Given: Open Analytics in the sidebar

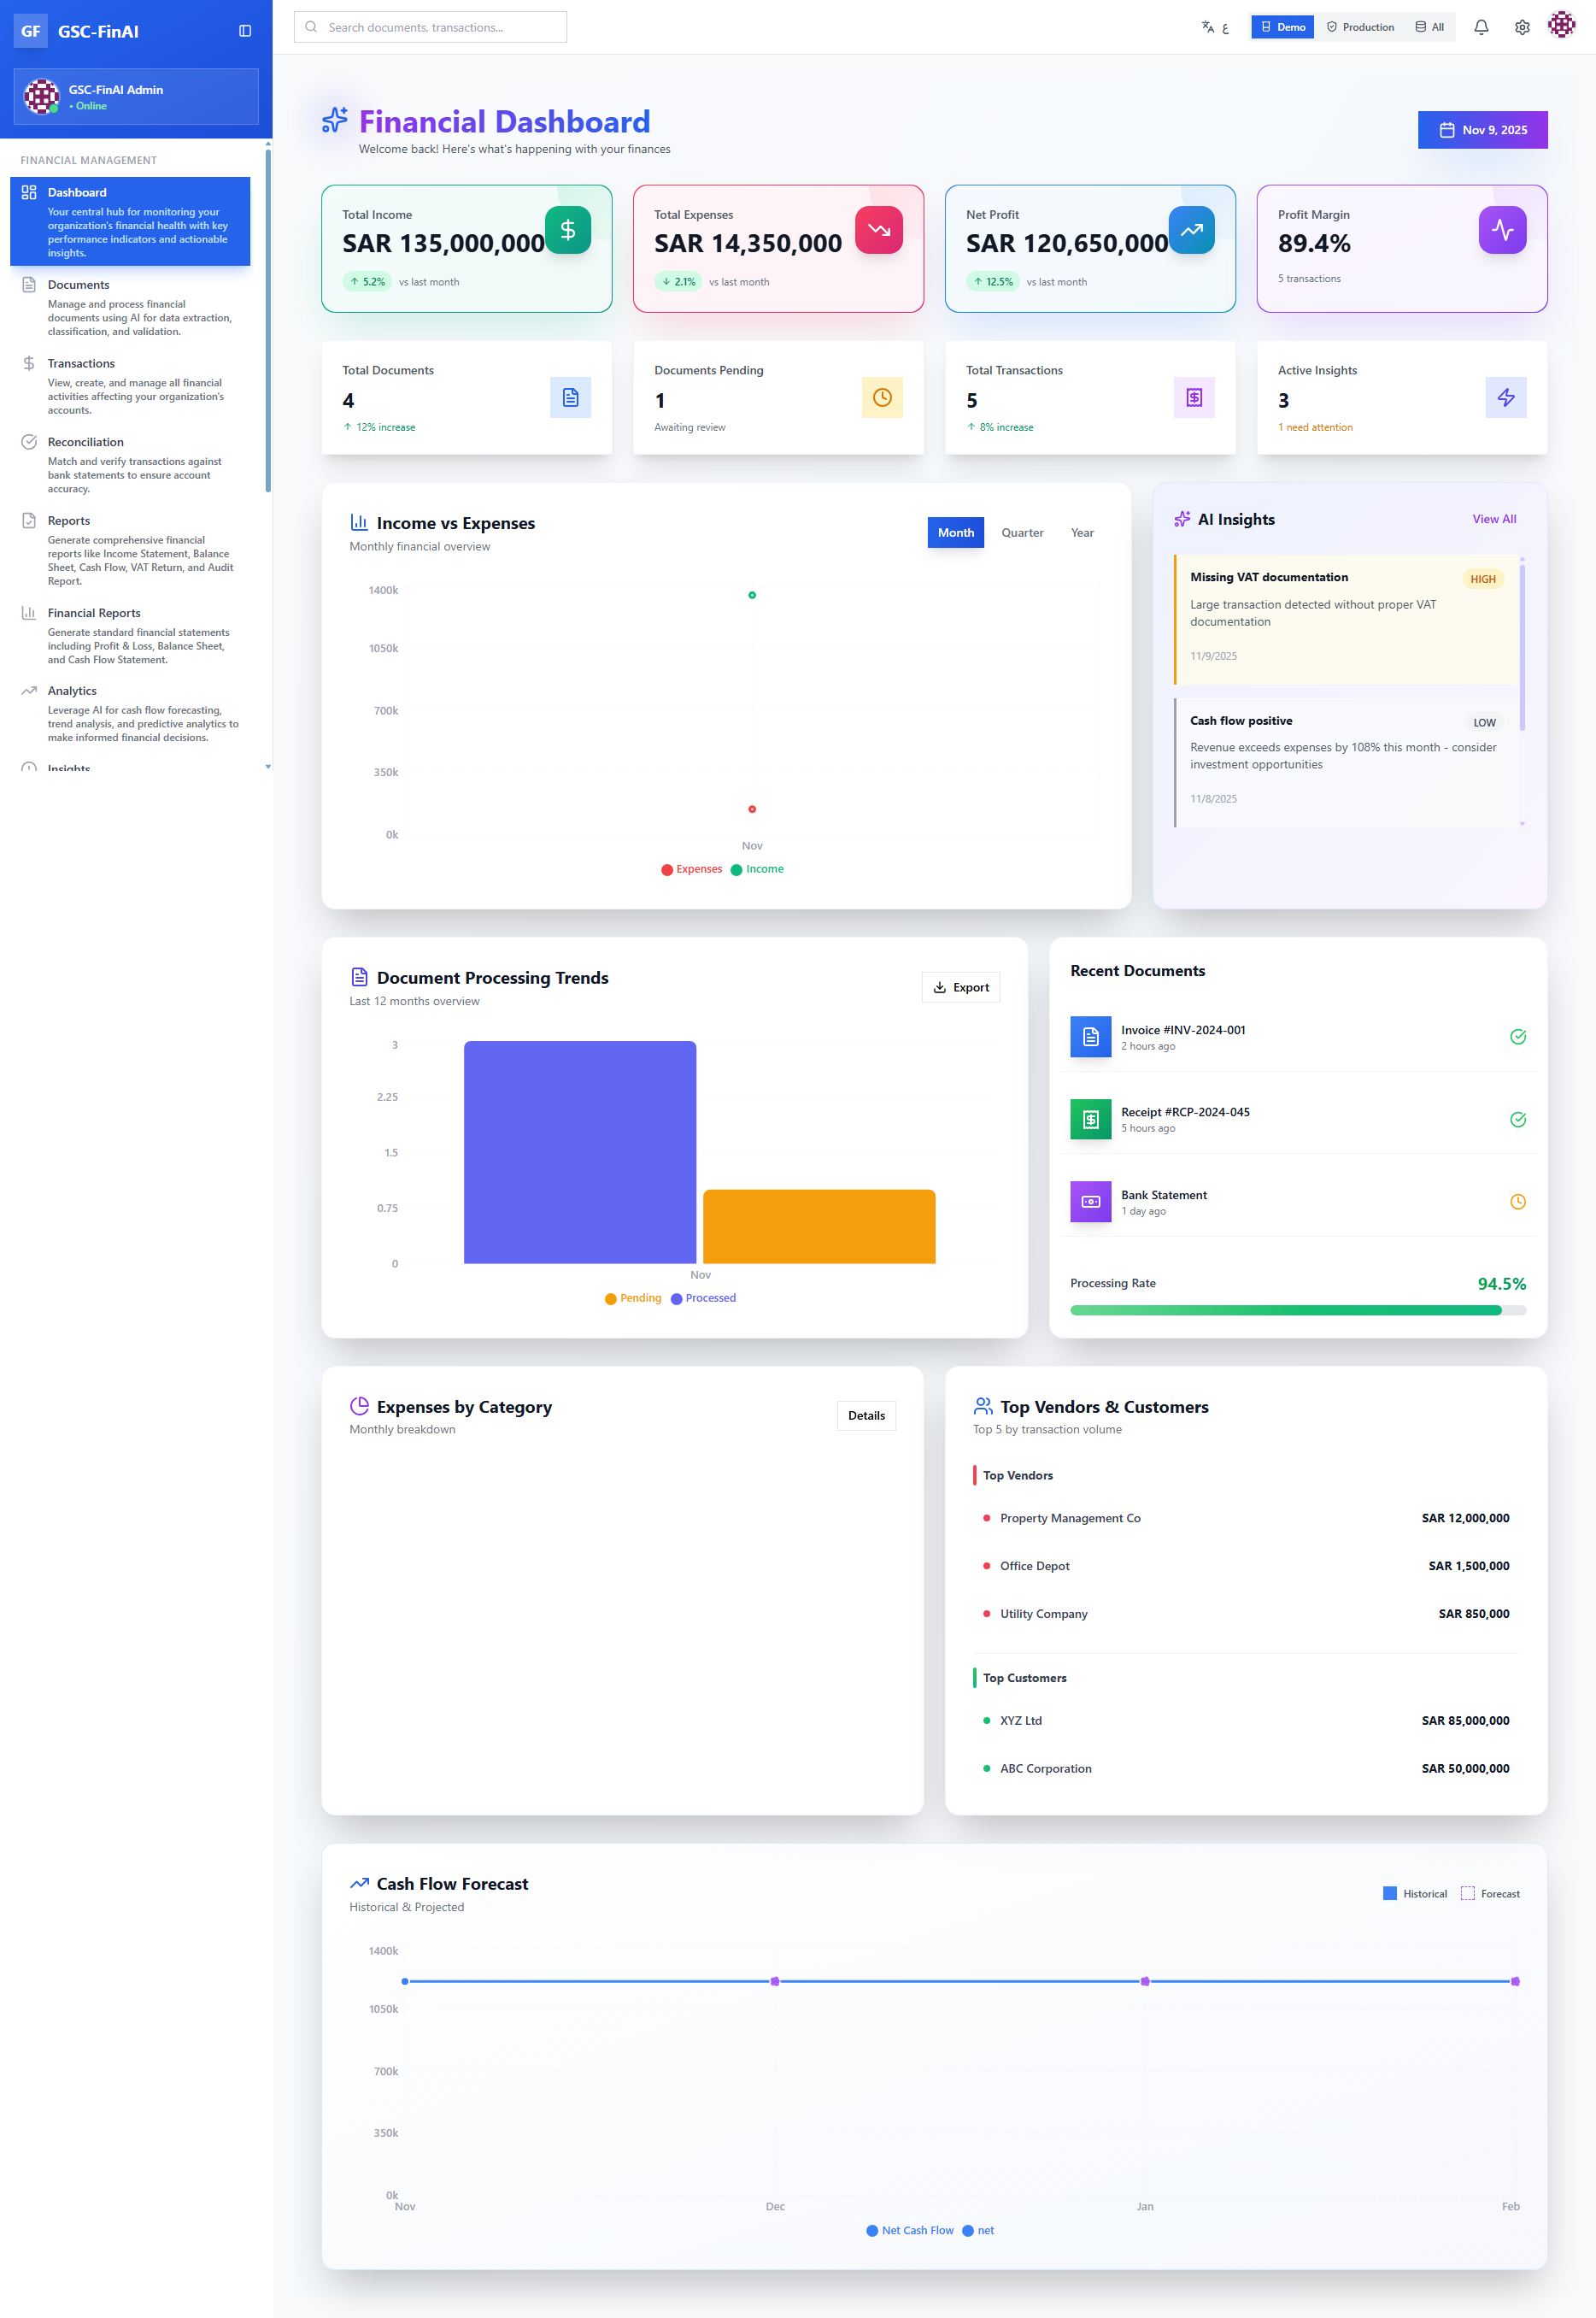Looking at the screenshot, I should pos(130,714).
